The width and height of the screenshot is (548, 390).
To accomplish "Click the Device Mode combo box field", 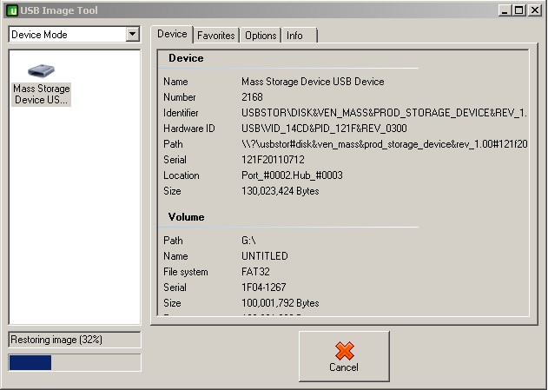I will [74, 34].
